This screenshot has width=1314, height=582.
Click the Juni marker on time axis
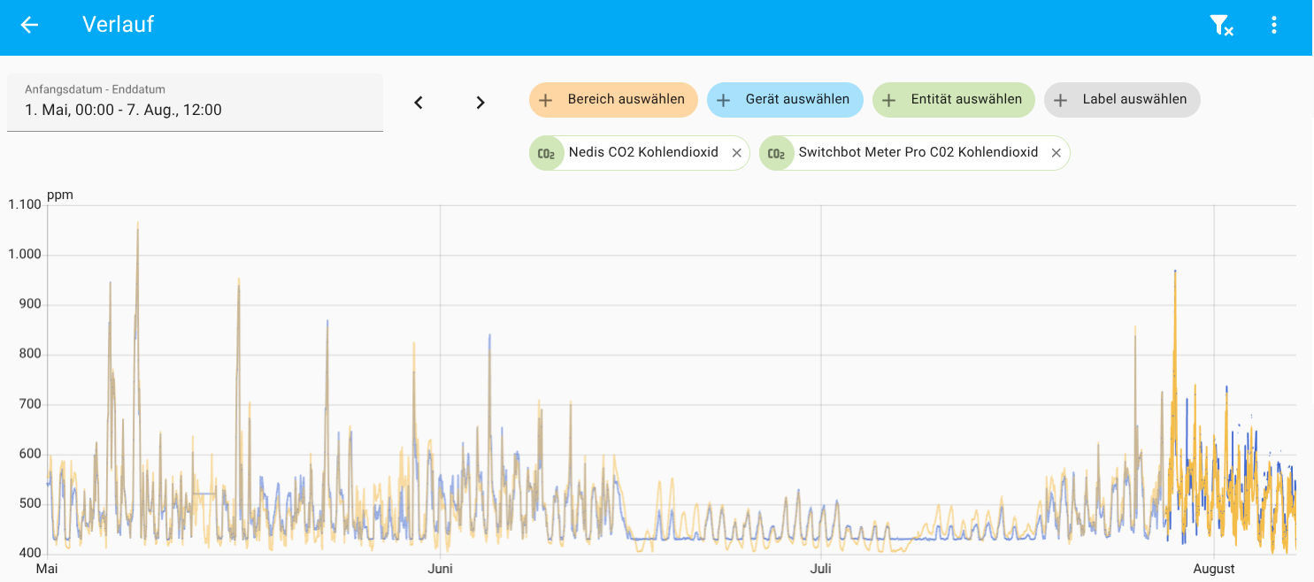[440, 569]
